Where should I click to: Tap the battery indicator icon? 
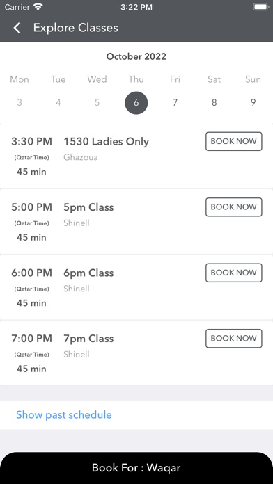[x=261, y=7]
